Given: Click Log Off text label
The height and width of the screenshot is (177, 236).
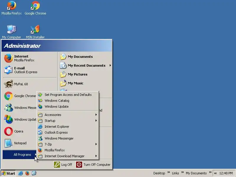Looking at the screenshot, I should click(x=67, y=165).
